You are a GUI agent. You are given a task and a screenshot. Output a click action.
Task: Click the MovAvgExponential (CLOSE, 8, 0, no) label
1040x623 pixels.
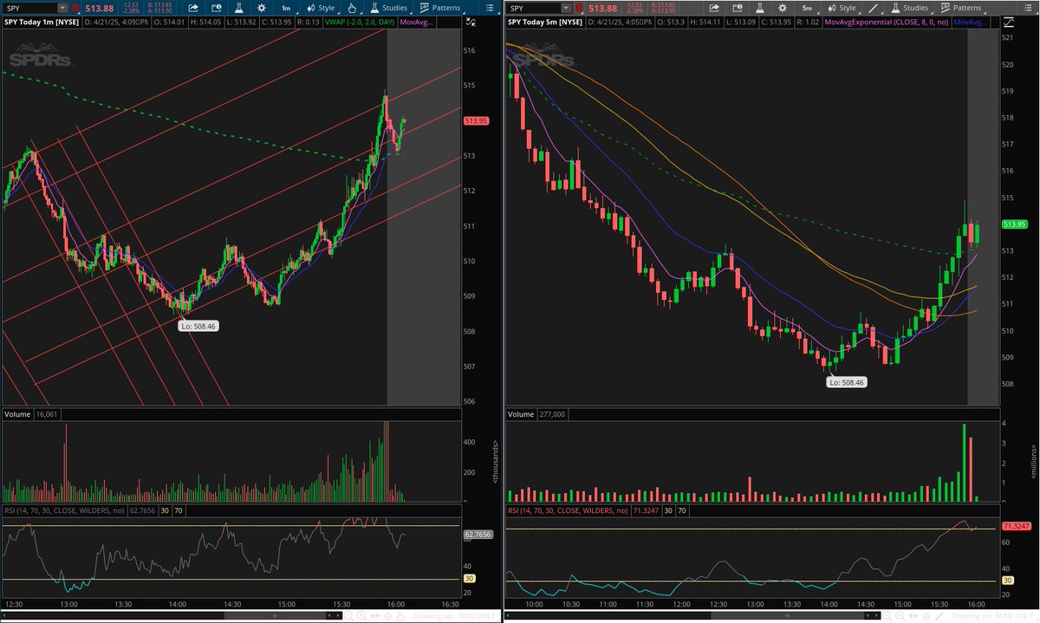(x=886, y=22)
